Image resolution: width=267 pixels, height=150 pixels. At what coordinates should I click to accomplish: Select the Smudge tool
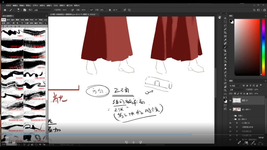point(225,65)
